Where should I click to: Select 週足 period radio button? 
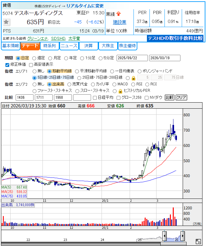(x=34, y=58)
